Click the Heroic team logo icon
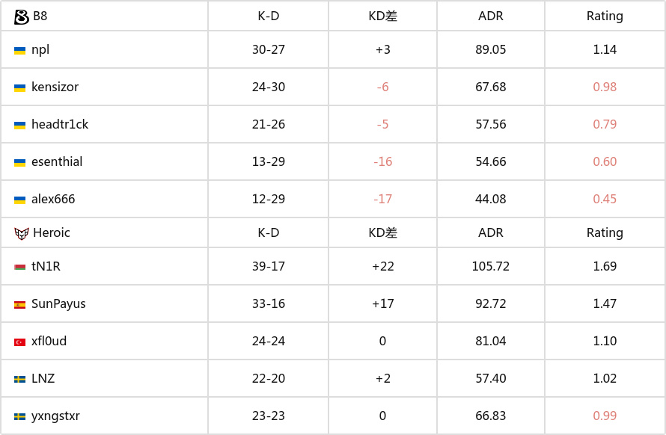Viewport: 666px width, 435px height. coord(21,233)
